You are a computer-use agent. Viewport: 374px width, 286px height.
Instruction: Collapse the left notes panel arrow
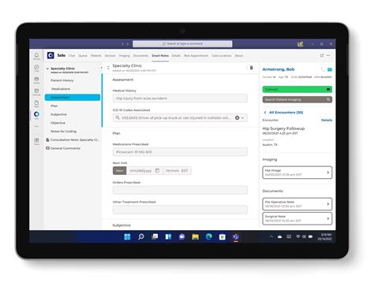101,68
